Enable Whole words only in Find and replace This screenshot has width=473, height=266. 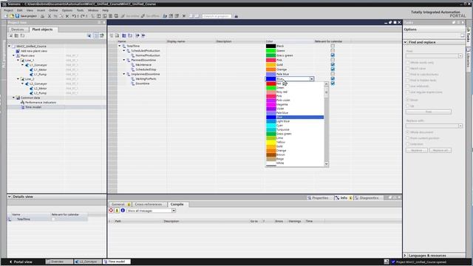pyautogui.click(x=407, y=62)
